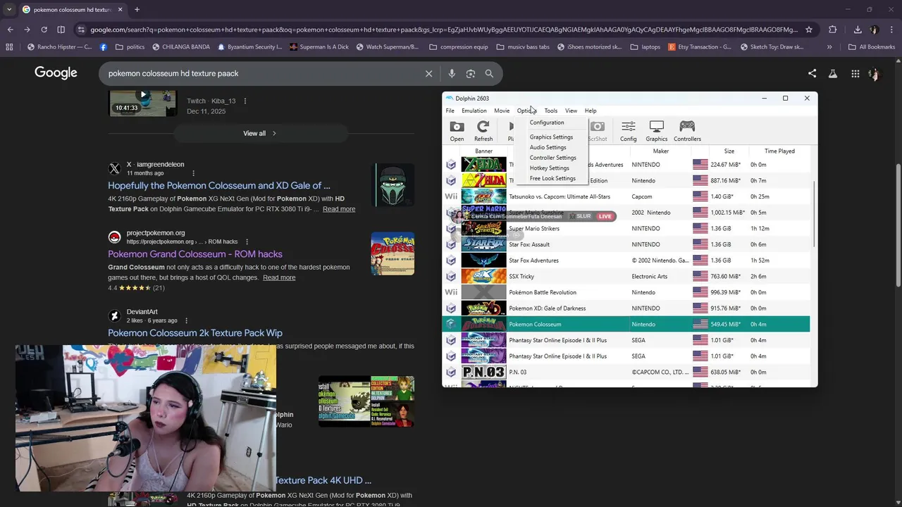The image size is (902, 507).
Task: Bookmark this page with the star icon
Action: (809, 30)
